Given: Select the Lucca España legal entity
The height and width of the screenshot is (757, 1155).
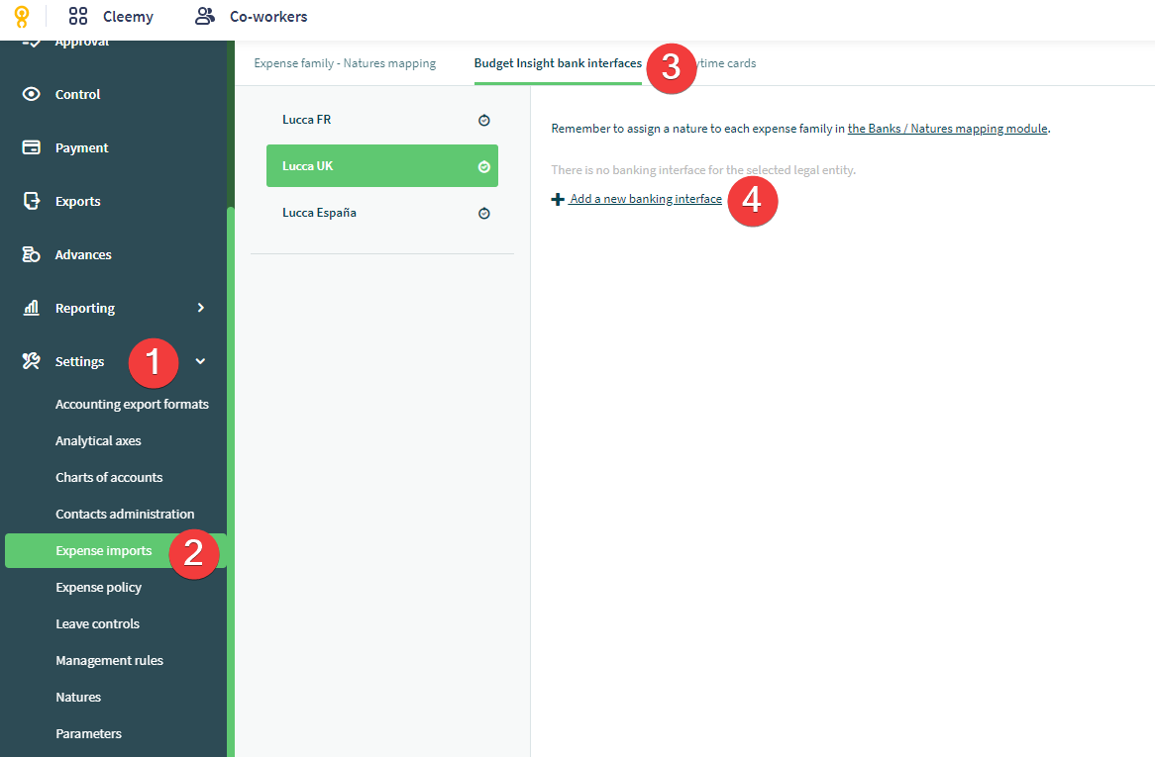Looking at the screenshot, I should point(382,213).
